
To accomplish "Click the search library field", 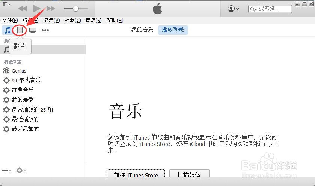I will pos(270,9).
